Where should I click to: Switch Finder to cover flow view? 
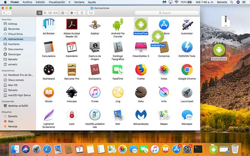55,13
